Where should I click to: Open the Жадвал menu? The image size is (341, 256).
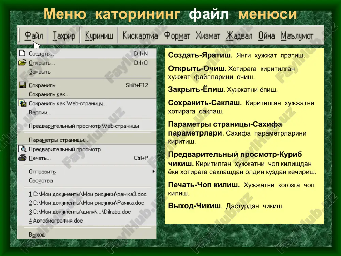pos(239,36)
